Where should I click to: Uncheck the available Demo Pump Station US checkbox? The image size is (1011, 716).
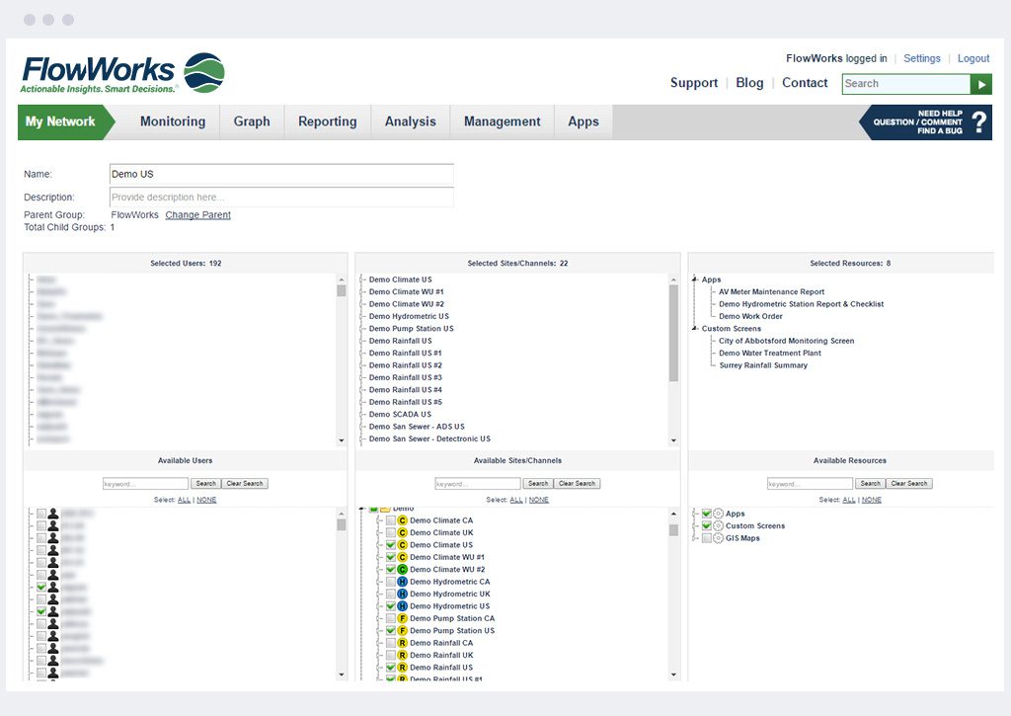391,631
